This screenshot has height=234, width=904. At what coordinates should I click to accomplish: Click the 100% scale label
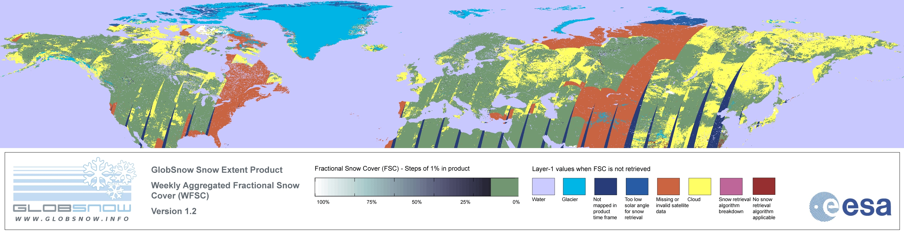323,202
